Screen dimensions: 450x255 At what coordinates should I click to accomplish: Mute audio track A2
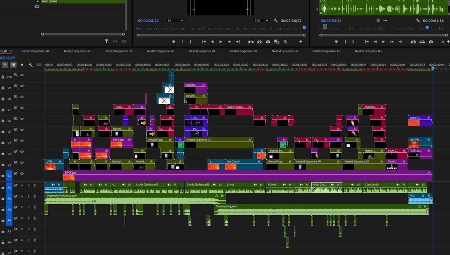pos(22,198)
